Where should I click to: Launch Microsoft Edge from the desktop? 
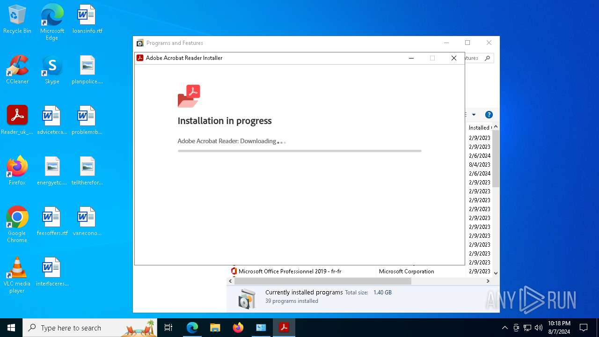point(52,22)
